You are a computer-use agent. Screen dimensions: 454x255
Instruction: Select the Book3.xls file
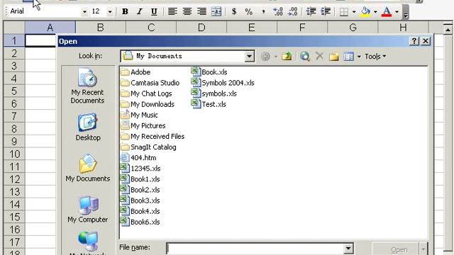point(140,200)
